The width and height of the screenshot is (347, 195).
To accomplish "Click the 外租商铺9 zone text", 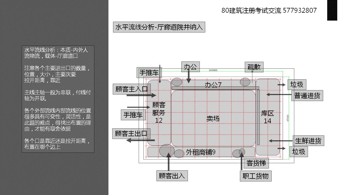I will (201, 152).
